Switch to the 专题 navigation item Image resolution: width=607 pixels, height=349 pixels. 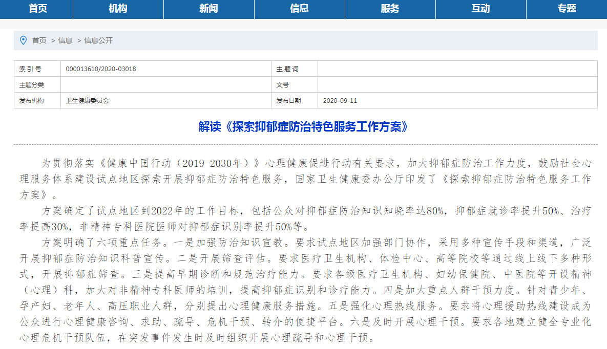[x=567, y=9]
